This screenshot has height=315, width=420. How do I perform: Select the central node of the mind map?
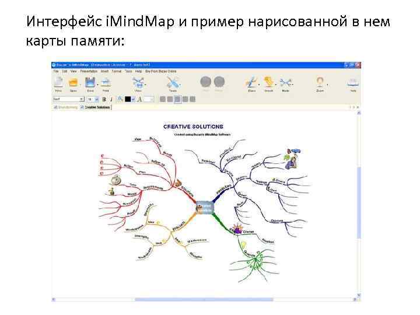205,208
